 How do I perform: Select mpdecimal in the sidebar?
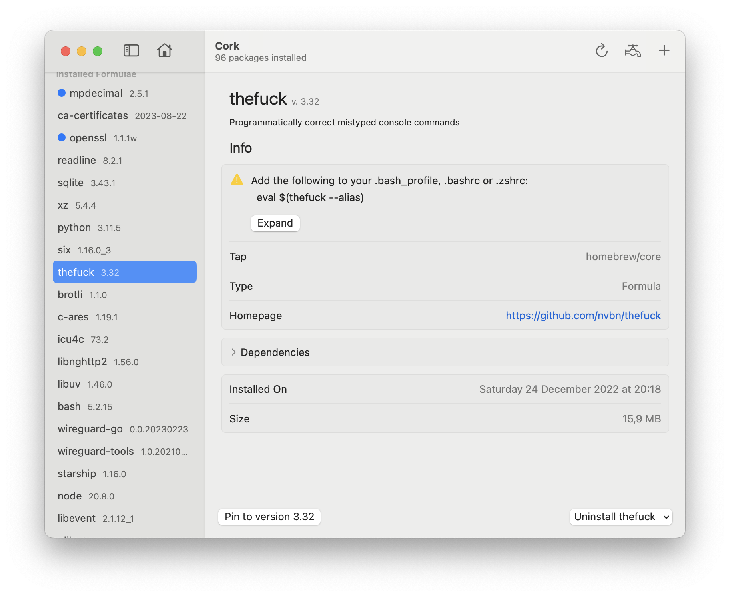point(125,93)
